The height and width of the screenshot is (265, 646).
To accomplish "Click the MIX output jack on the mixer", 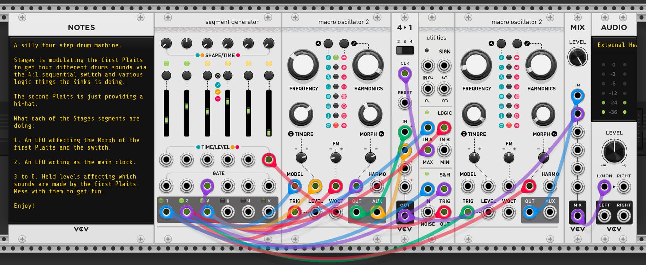I will click(x=577, y=216).
